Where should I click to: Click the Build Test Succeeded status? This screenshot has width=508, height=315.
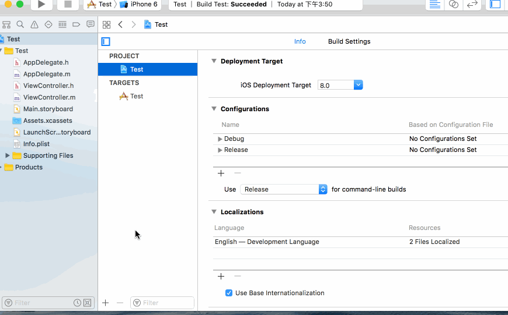232,4
